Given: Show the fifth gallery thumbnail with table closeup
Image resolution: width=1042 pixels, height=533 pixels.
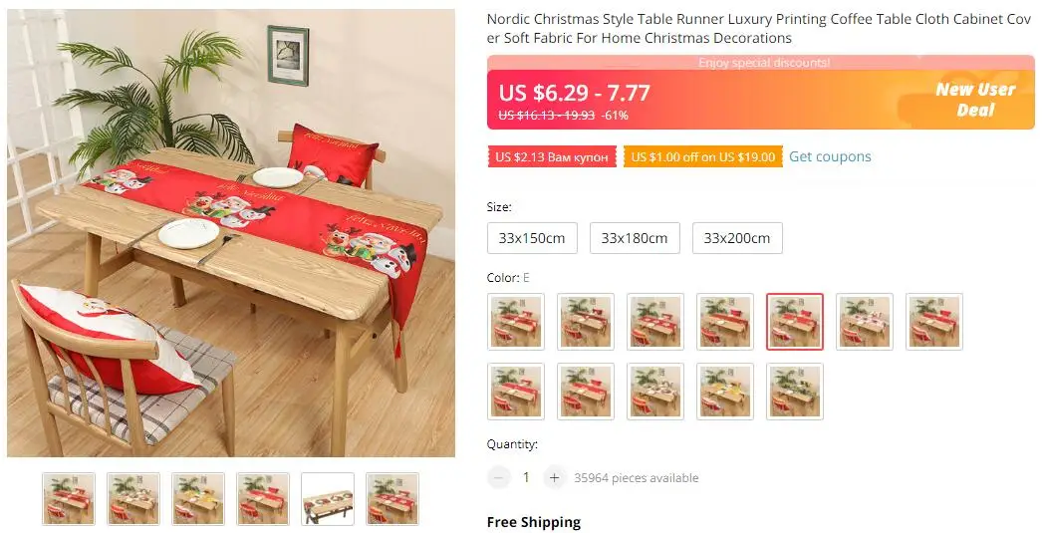Looking at the screenshot, I should [328, 499].
